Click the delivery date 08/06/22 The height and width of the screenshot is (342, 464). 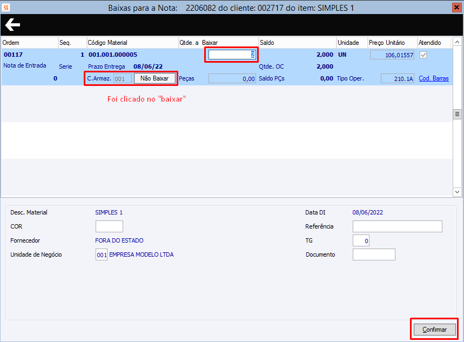(x=148, y=66)
